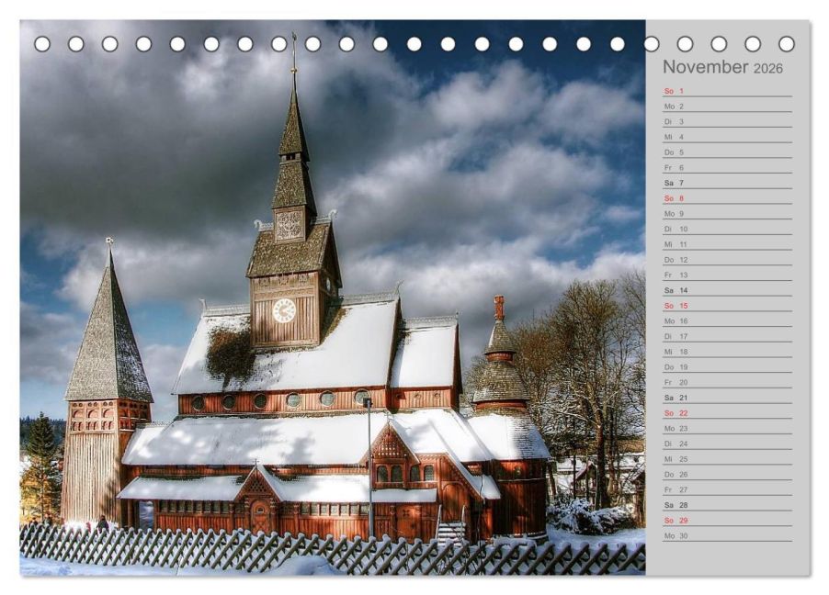The image size is (829, 595).
Task: Select the calendar row Di 10
Action: tap(728, 229)
